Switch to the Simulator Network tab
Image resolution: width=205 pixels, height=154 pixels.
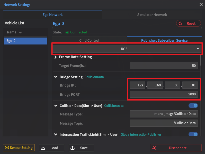(152, 15)
